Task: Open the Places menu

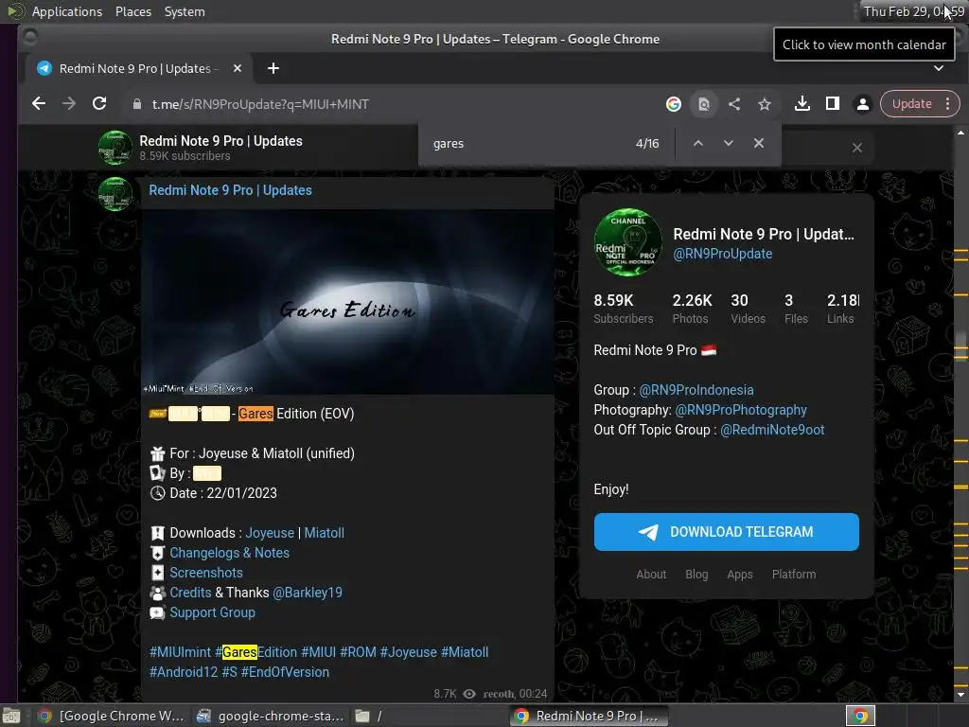Action: 132,11
